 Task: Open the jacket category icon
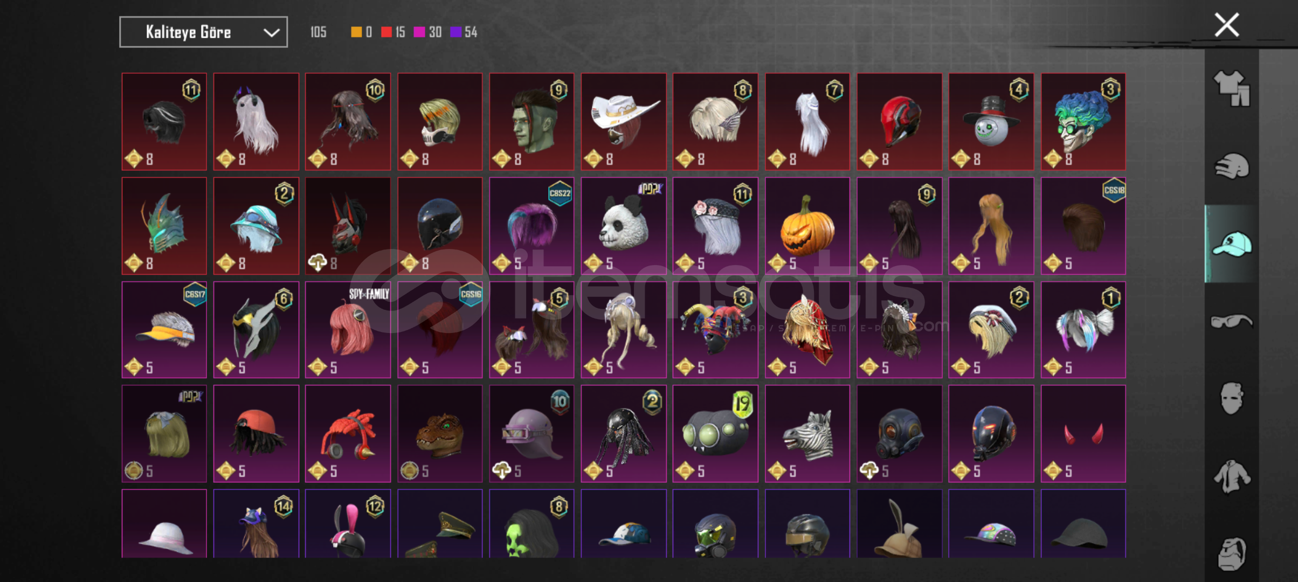(1232, 476)
